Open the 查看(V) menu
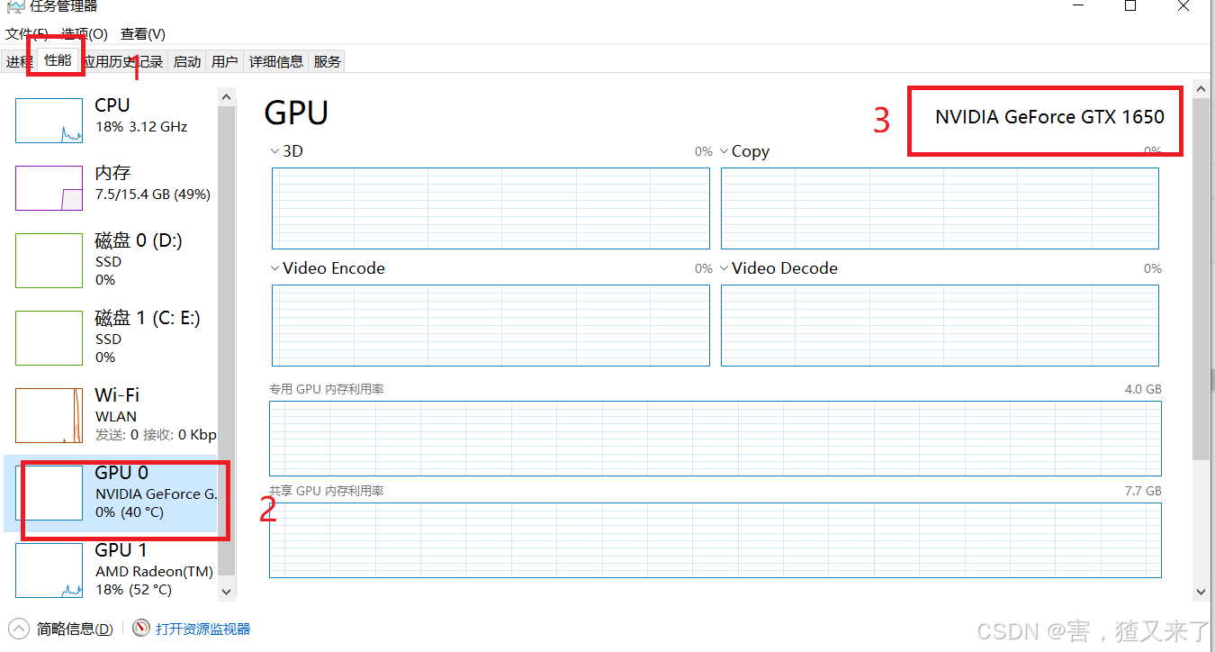This screenshot has width=1215, height=652. [x=143, y=34]
